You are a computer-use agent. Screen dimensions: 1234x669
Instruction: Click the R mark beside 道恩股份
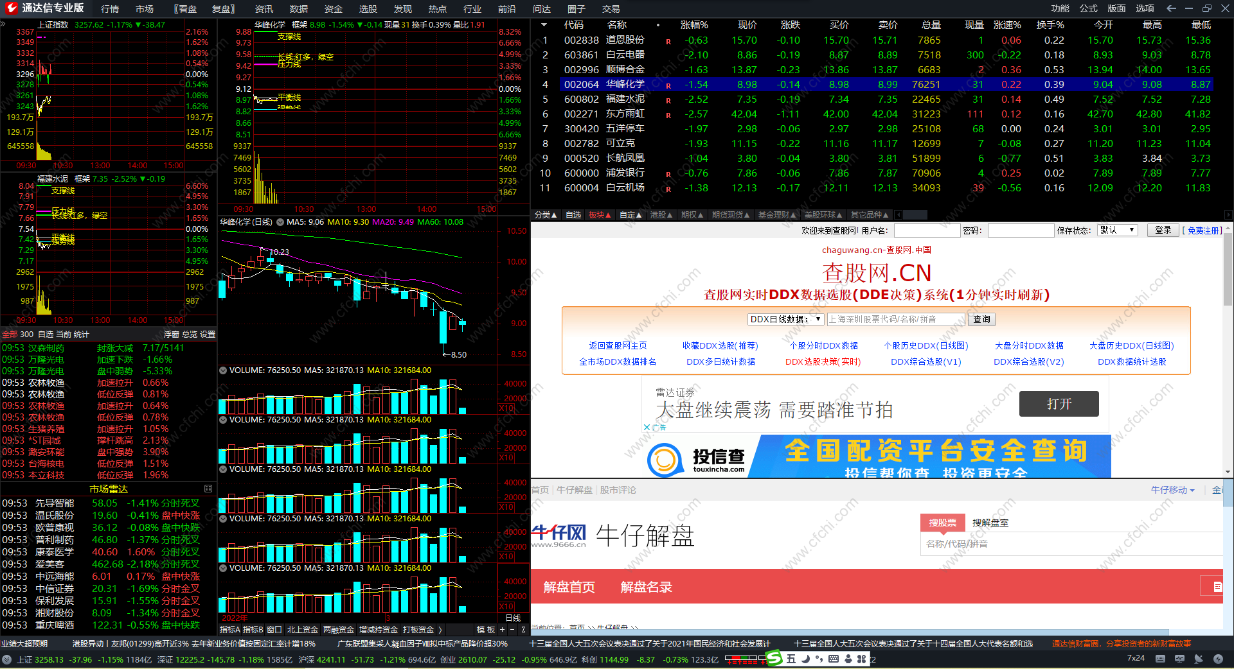668,41
